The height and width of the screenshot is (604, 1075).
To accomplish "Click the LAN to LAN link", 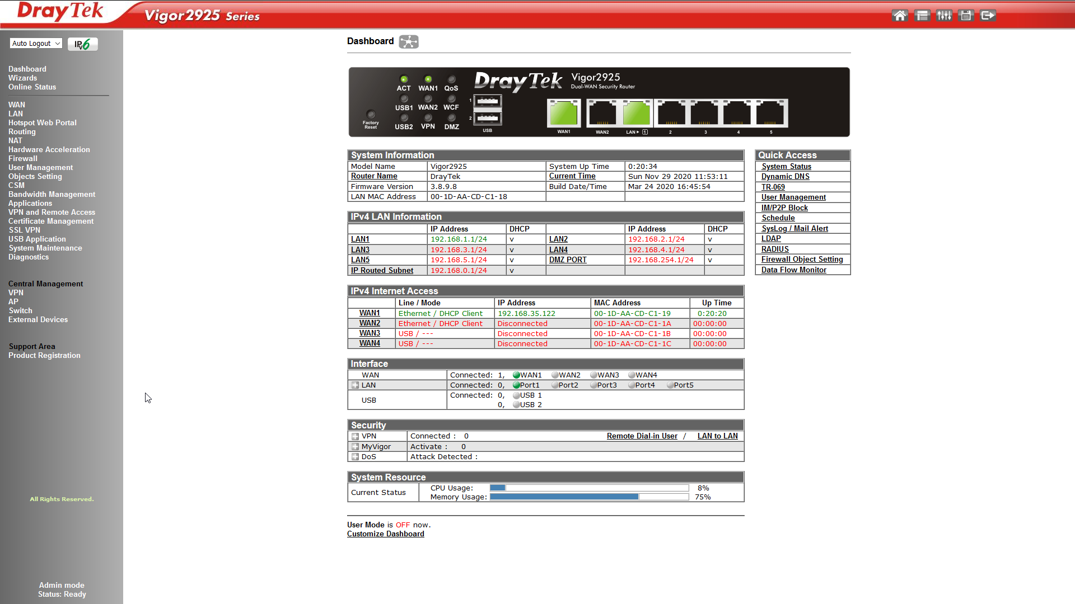I will click(717, 436).
